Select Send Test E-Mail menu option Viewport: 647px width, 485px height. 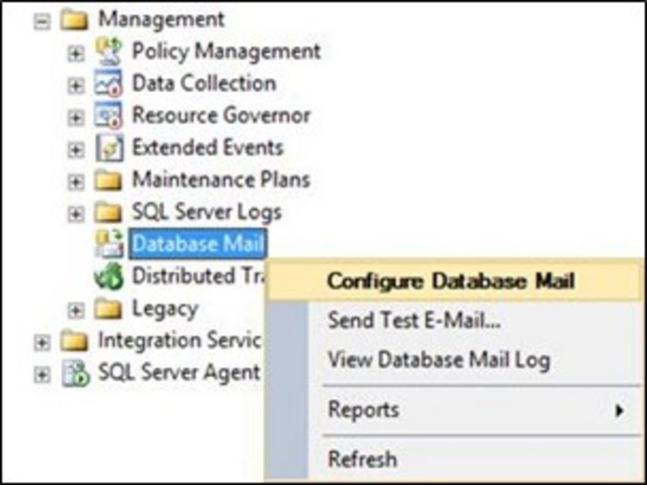click(x=414, y=320)
